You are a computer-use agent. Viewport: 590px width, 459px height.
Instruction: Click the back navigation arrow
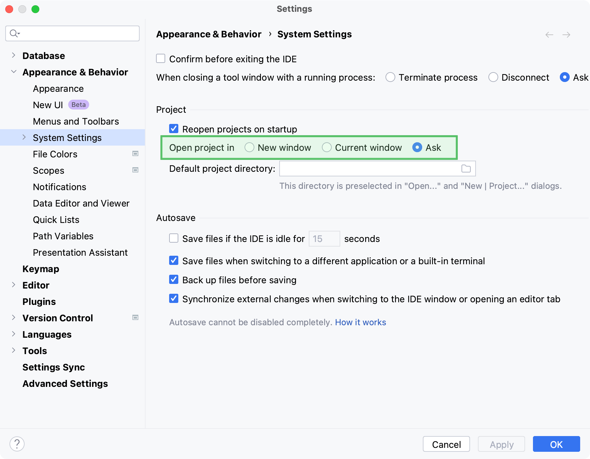[x=549, y=34]
